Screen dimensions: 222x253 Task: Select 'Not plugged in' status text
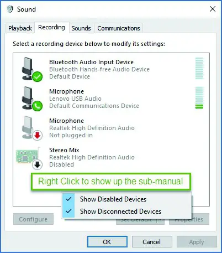pyautogui.click(x=71, y=135)
